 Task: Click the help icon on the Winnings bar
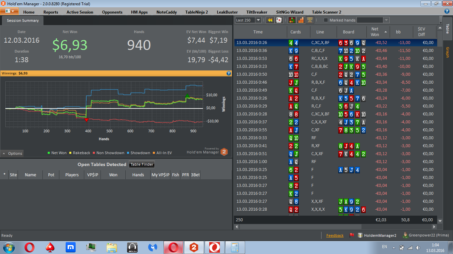[x=228, y=73]
